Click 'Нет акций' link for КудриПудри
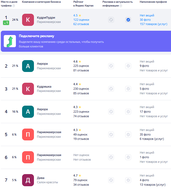 147,15
